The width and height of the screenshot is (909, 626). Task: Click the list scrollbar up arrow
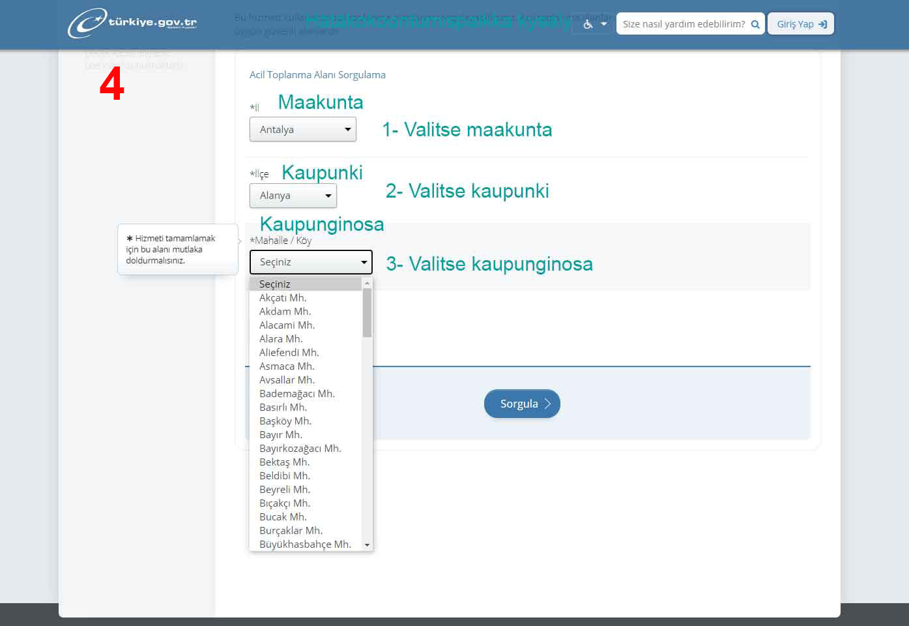368,284
